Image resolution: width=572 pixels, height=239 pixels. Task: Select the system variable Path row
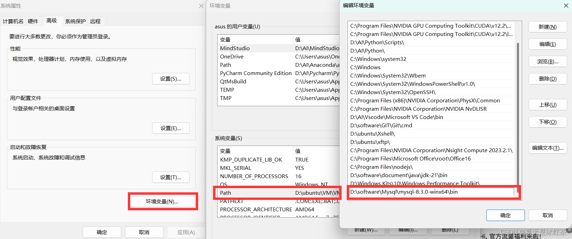pos(279,193)
